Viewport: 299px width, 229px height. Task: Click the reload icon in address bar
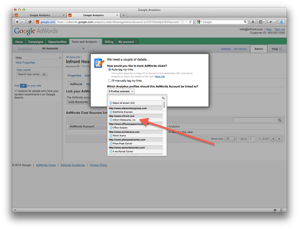coord(190,22)
